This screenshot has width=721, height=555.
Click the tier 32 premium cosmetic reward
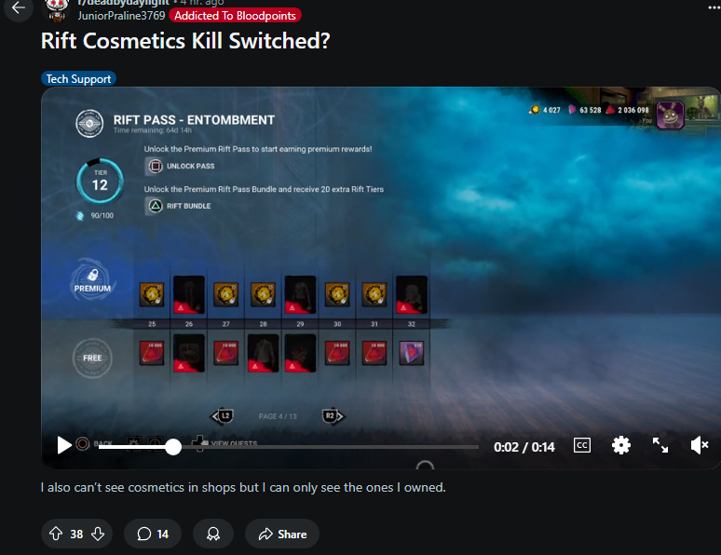pos(412,295)
